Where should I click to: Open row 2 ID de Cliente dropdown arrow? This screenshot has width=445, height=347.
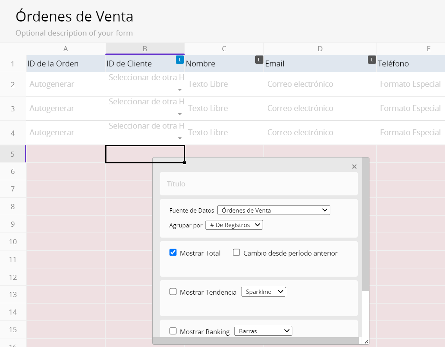[x=180, y=90]
